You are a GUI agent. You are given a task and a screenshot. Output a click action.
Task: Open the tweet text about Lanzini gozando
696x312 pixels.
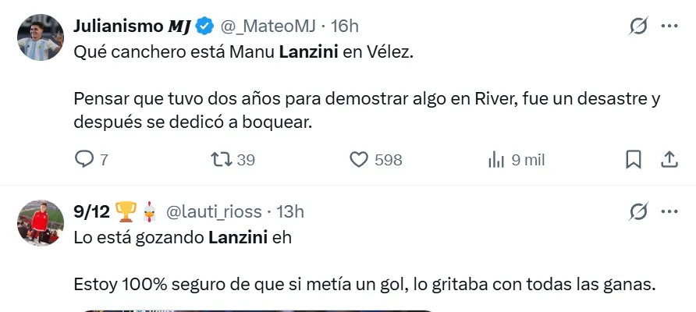183,238
